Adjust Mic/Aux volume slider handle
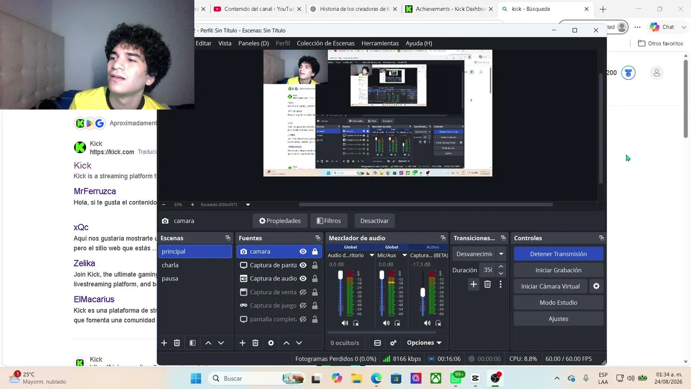 click(x=382, y=276)
